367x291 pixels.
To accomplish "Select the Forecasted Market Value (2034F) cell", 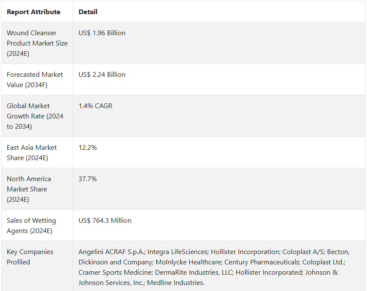I will click(37, 80).
